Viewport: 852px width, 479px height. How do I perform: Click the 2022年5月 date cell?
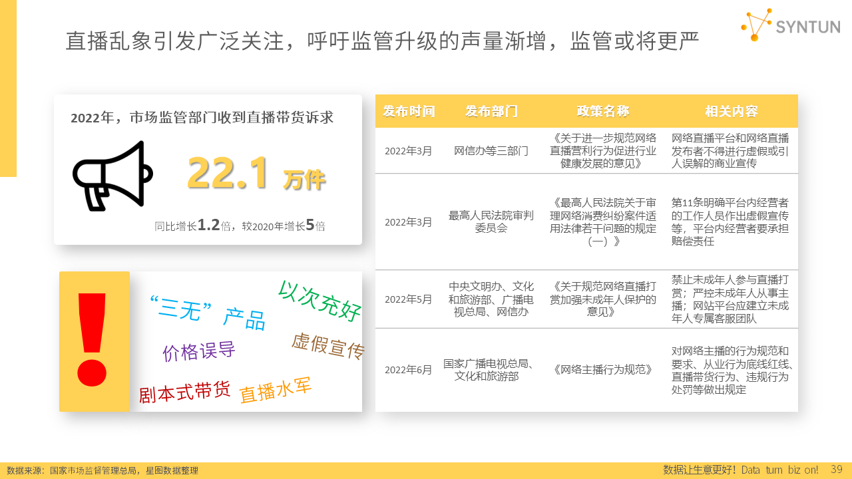pyautogui.click(x=409, y=299)
